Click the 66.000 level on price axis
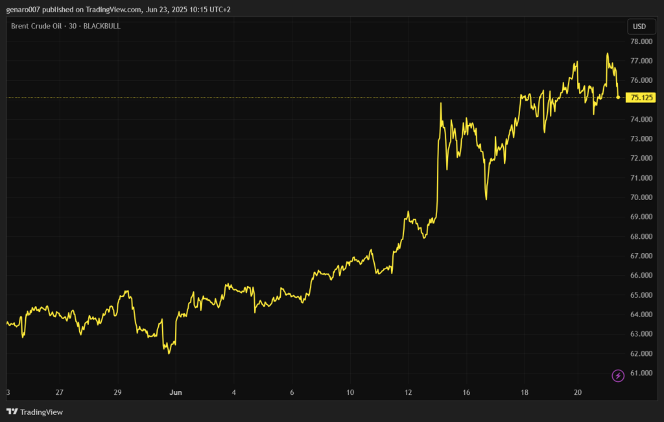The height and width of the screenshot is (422, 664). 641,276
